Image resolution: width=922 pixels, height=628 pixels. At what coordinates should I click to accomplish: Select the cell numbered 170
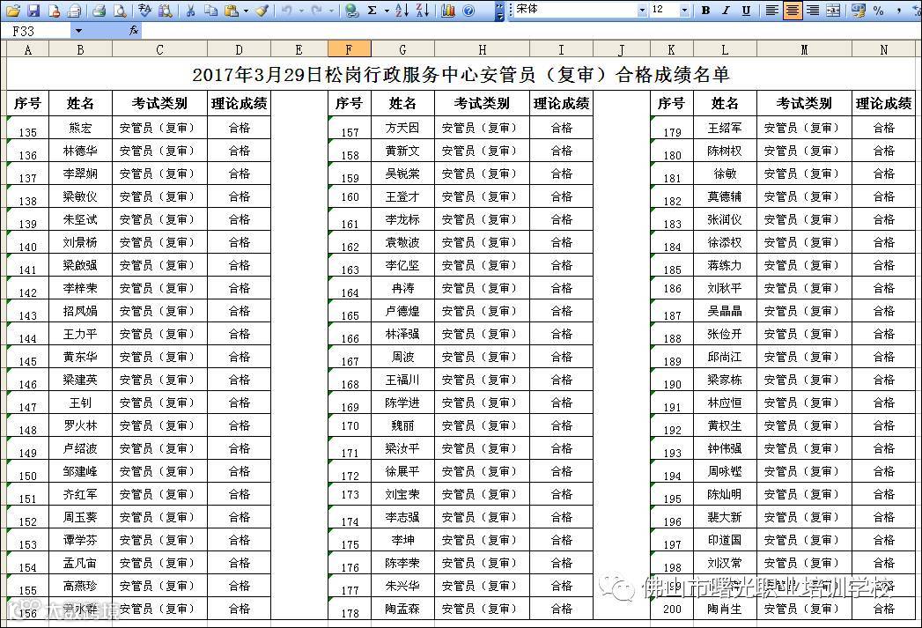(x=350, y=425)
